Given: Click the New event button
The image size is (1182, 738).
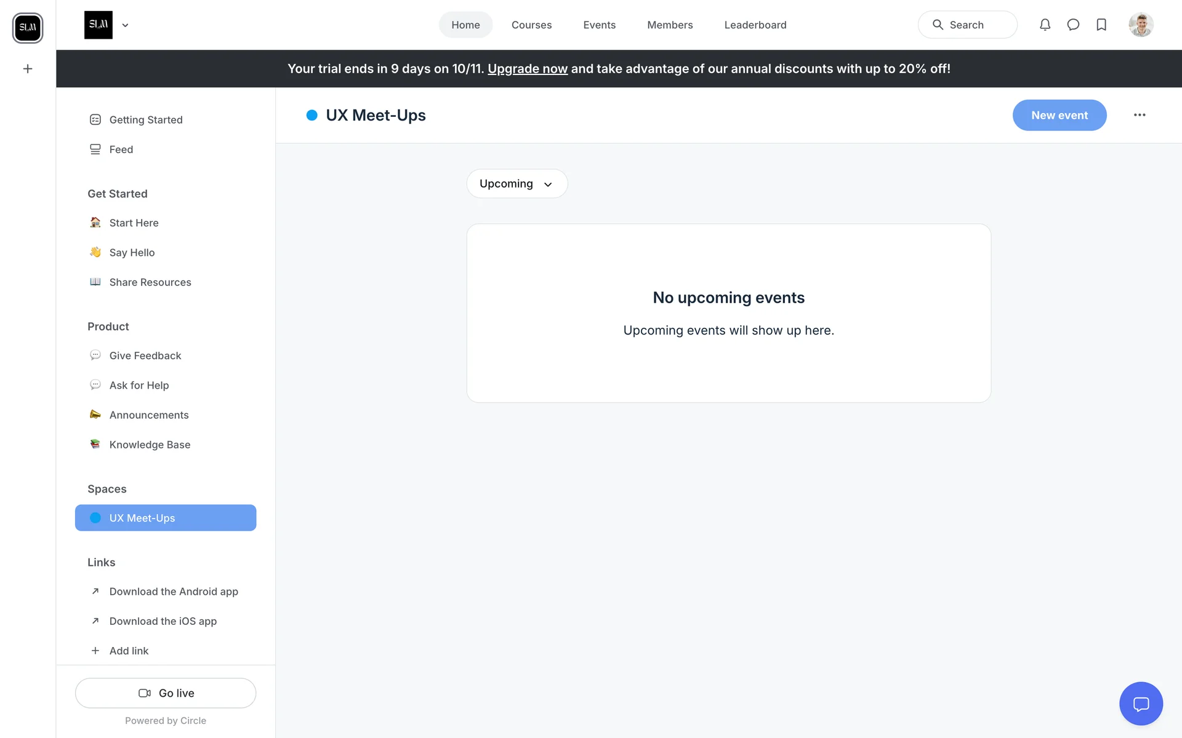Looking at the screenshot, I should click(x=1059, y=115).
